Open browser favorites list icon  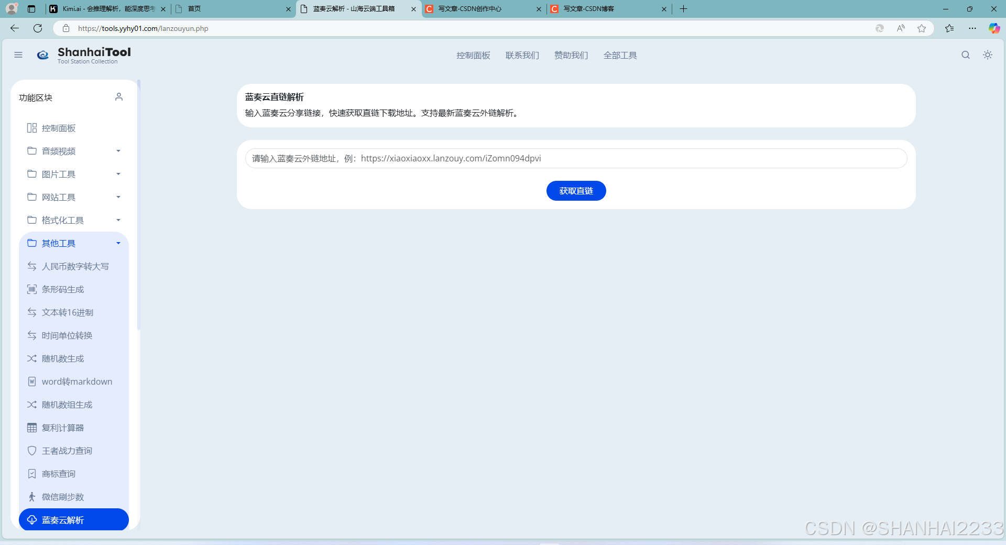click(x=949, y=28)
